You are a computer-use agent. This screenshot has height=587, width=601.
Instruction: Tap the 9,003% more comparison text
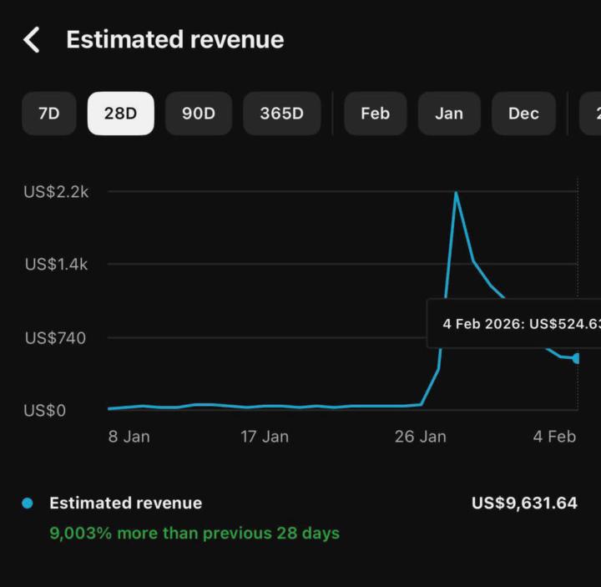[194, 533]
